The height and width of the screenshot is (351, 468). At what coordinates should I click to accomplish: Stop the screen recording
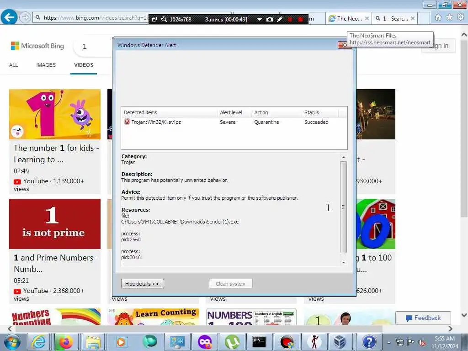[x=300, y=19]
